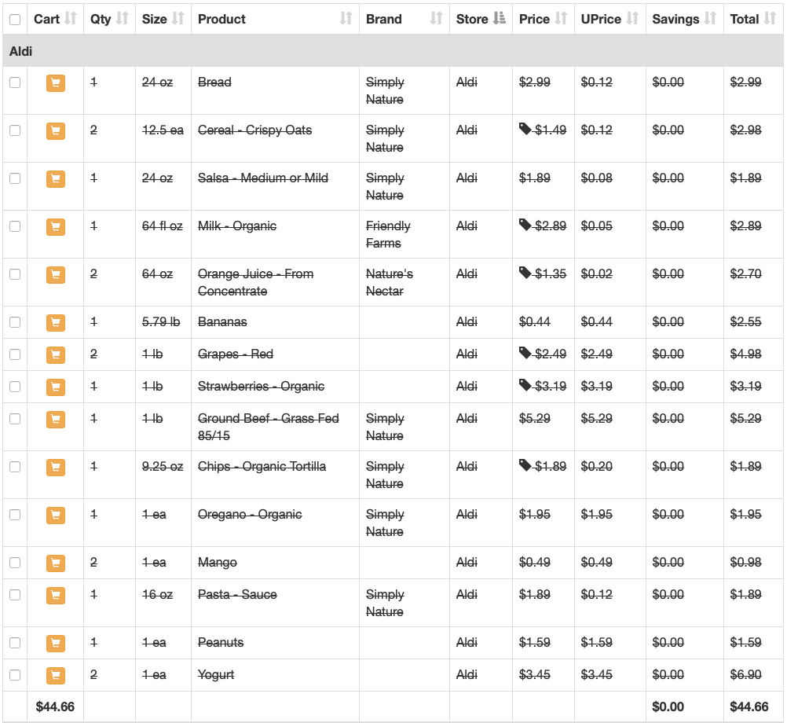
Task: Sort the table by Qty column
Action: [109, 19]
